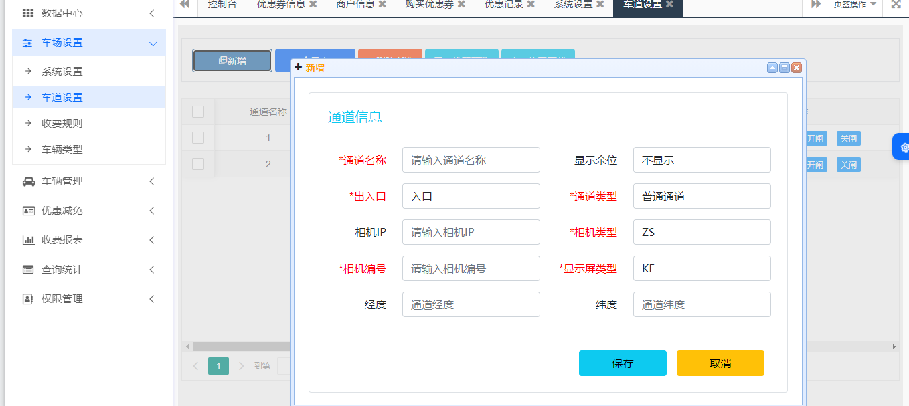
Task: Click the 通道名称 input field
Action: tap(471, 160)
